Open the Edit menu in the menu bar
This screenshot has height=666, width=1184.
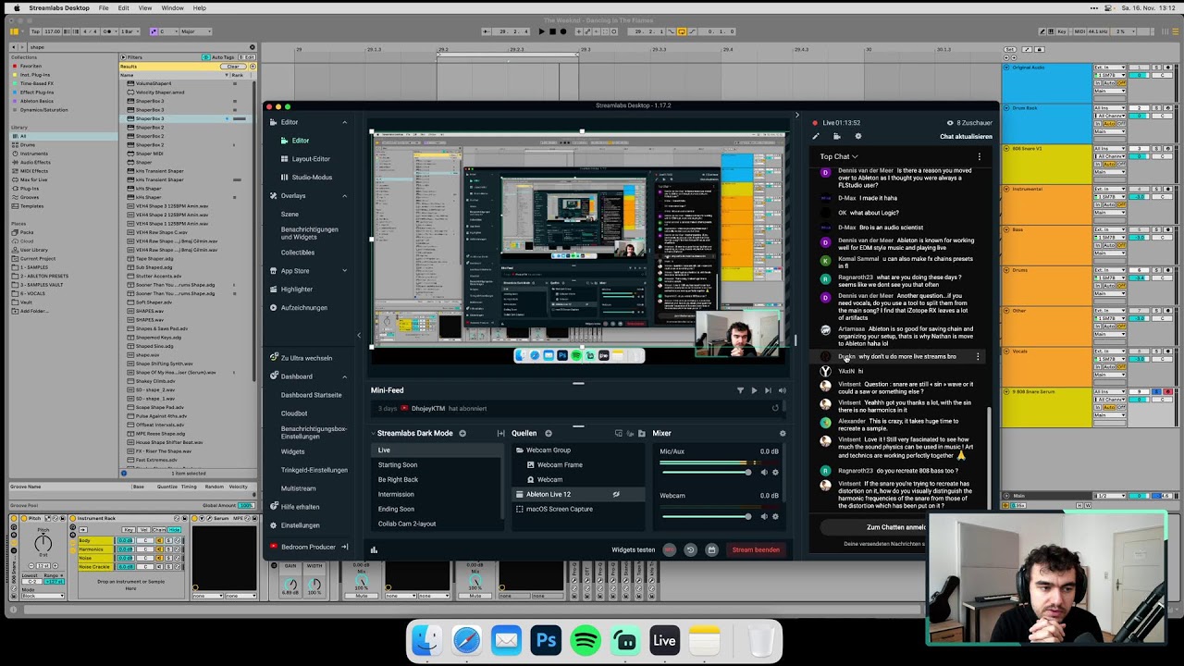coord(123,7)
